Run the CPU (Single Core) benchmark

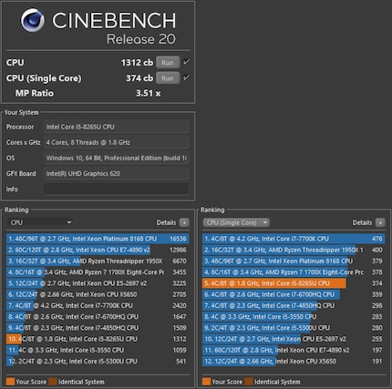tap(168, 78)
